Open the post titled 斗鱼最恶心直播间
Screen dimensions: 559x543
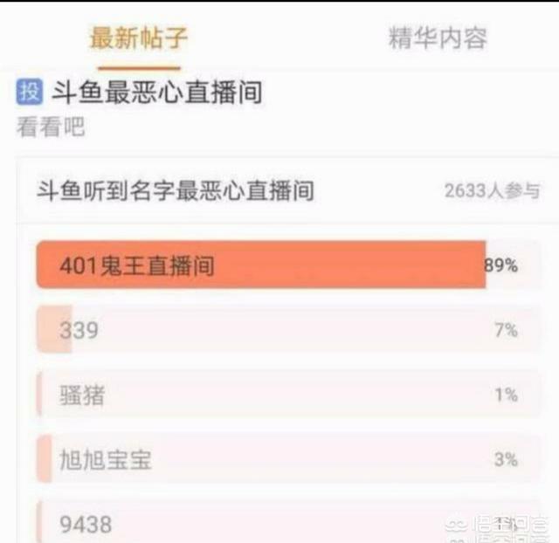[x=157, y=92]
